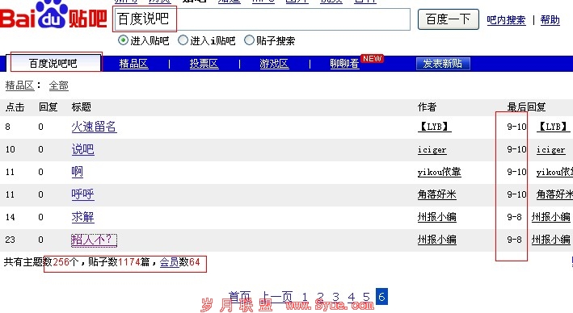
Task: View author iciger's profile
Action: coord(432,150)
